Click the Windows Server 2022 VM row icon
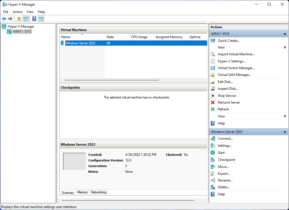This screenshot has height=210, width=289. (x=62, y=43)
